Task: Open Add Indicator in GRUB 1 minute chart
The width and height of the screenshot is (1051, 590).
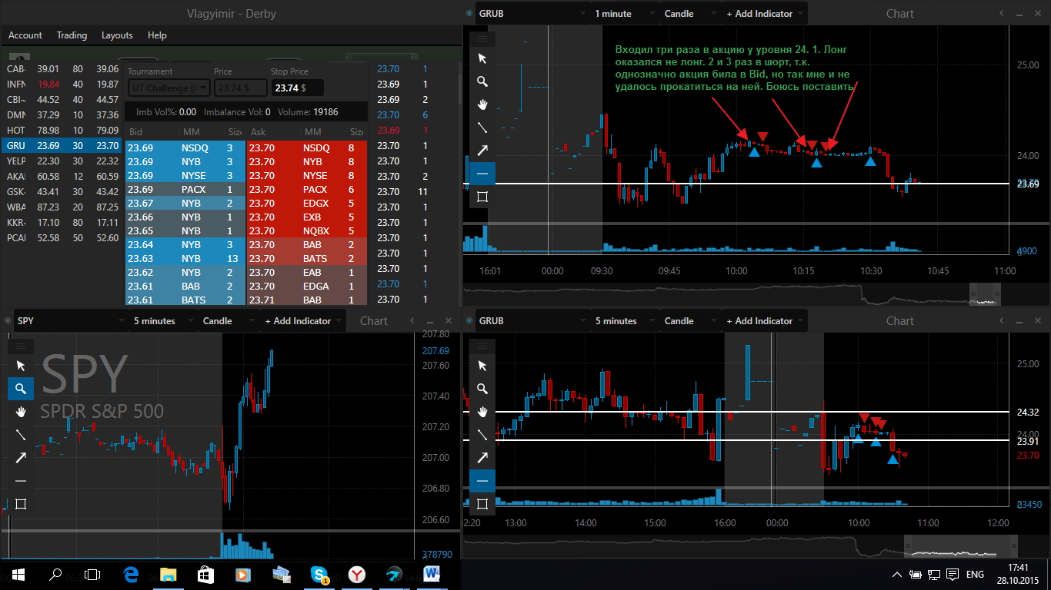Action: [763, 14]
